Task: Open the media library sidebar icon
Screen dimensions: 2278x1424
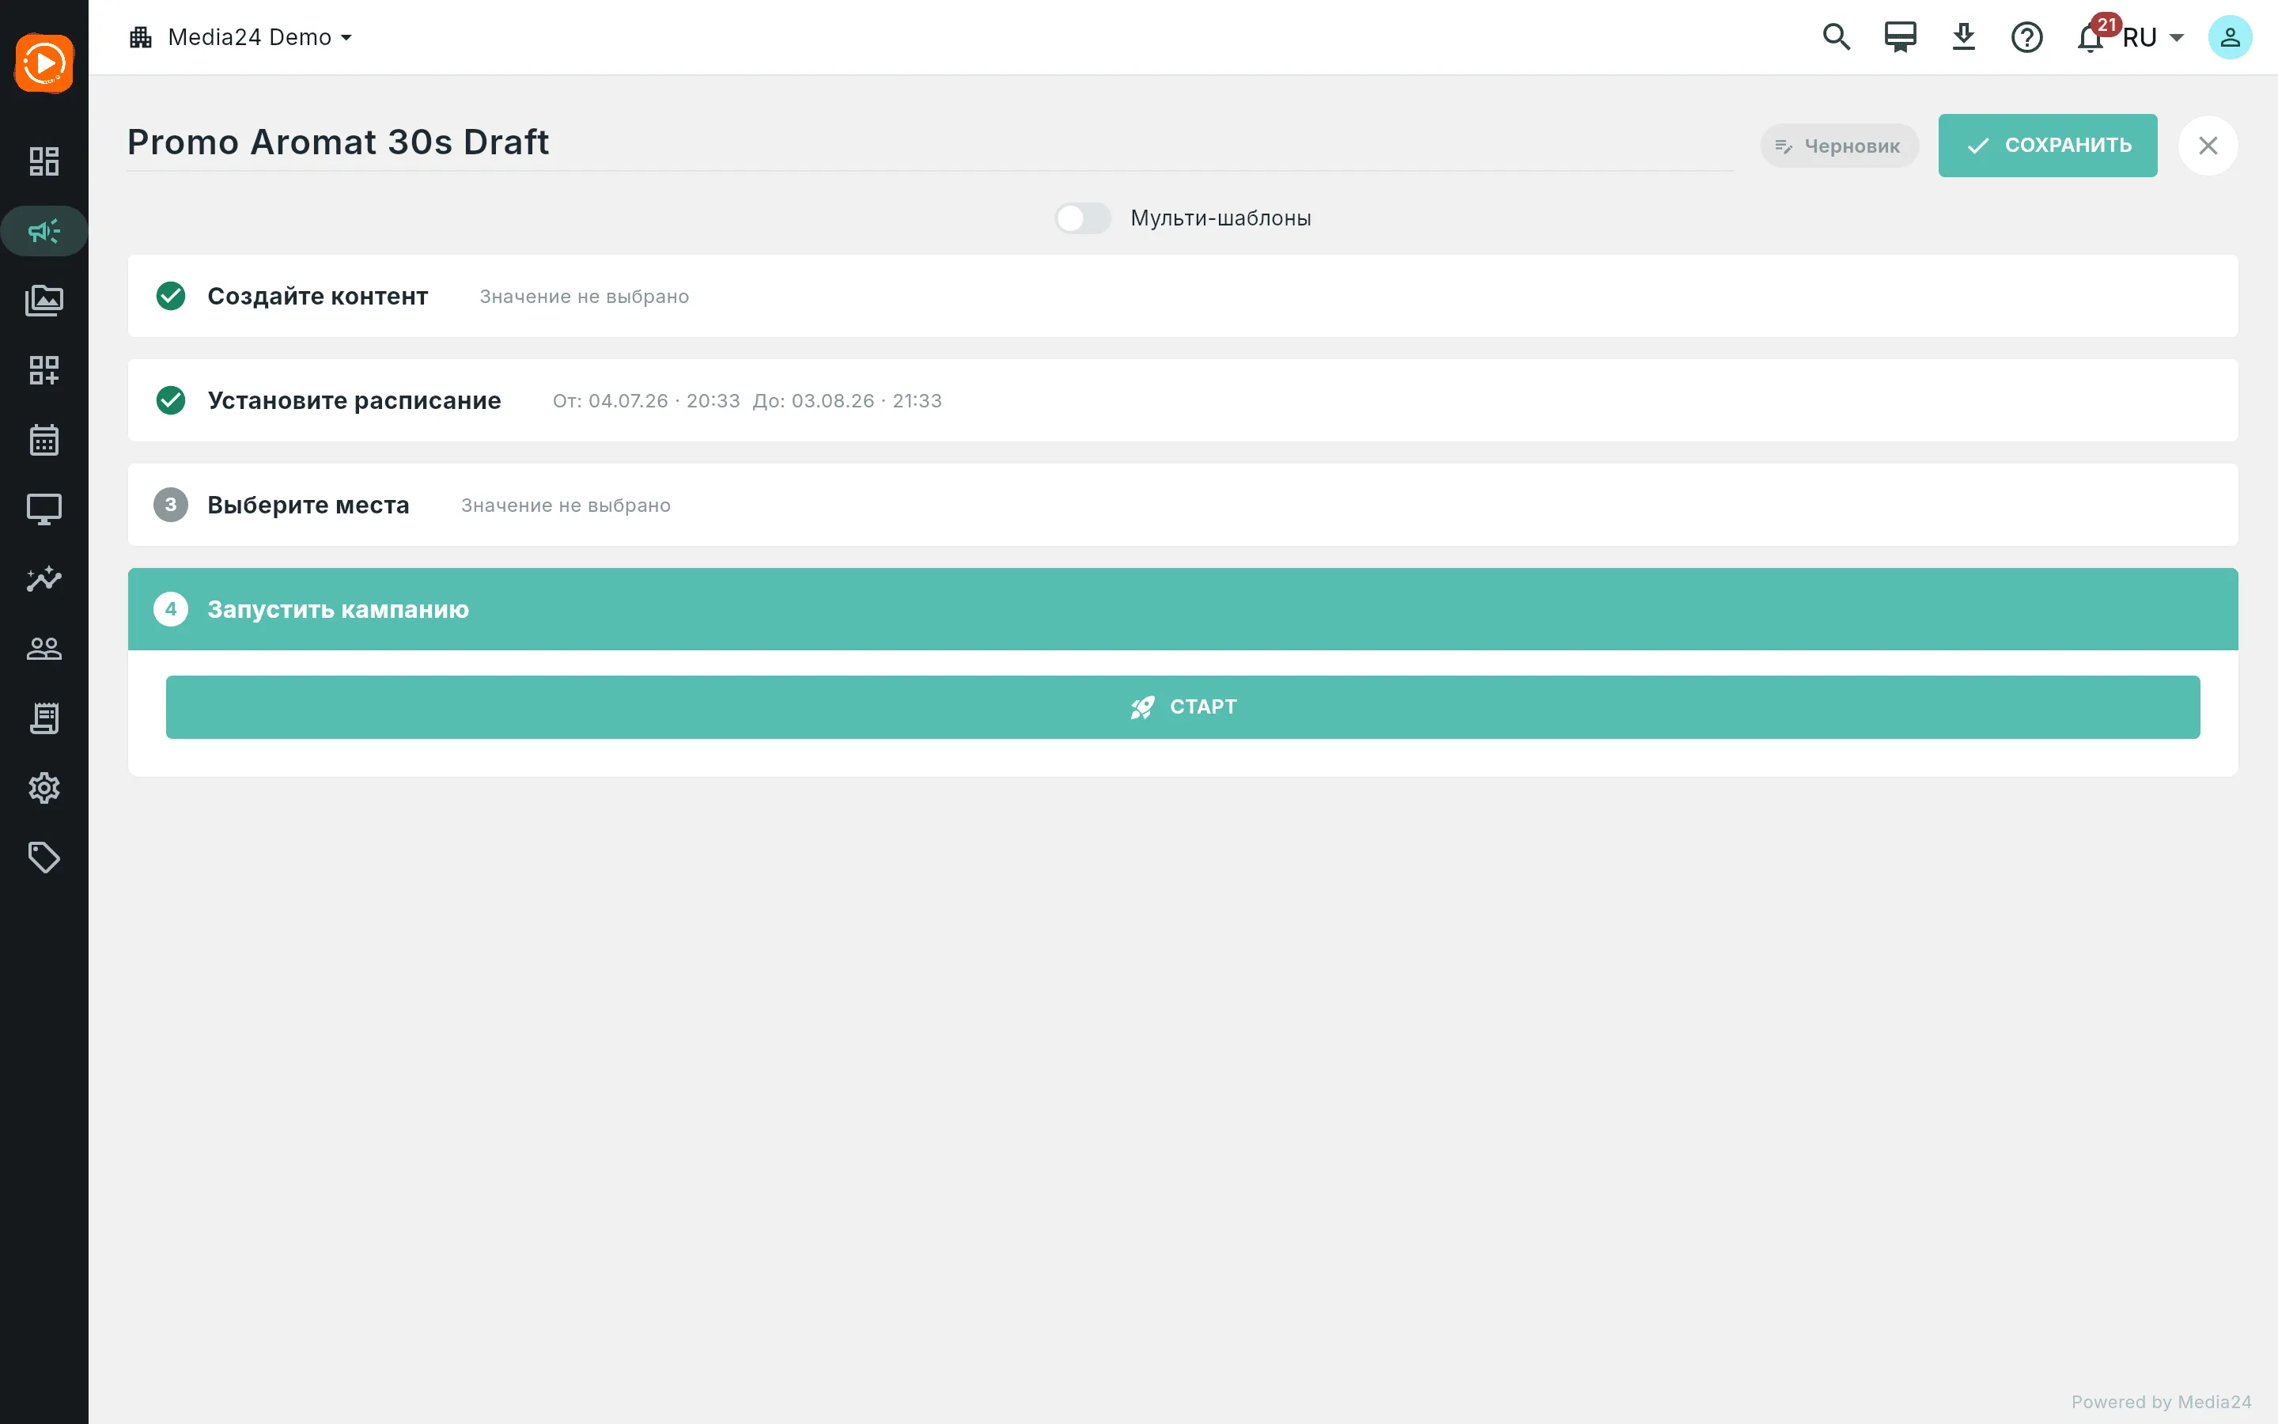Action: coord(44,301)
